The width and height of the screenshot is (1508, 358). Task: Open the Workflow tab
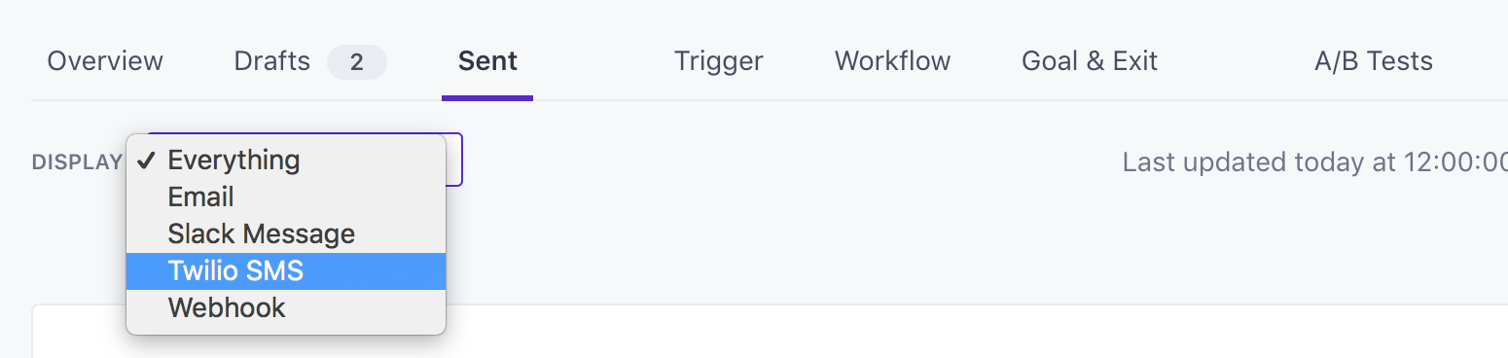tap(892, 61)
